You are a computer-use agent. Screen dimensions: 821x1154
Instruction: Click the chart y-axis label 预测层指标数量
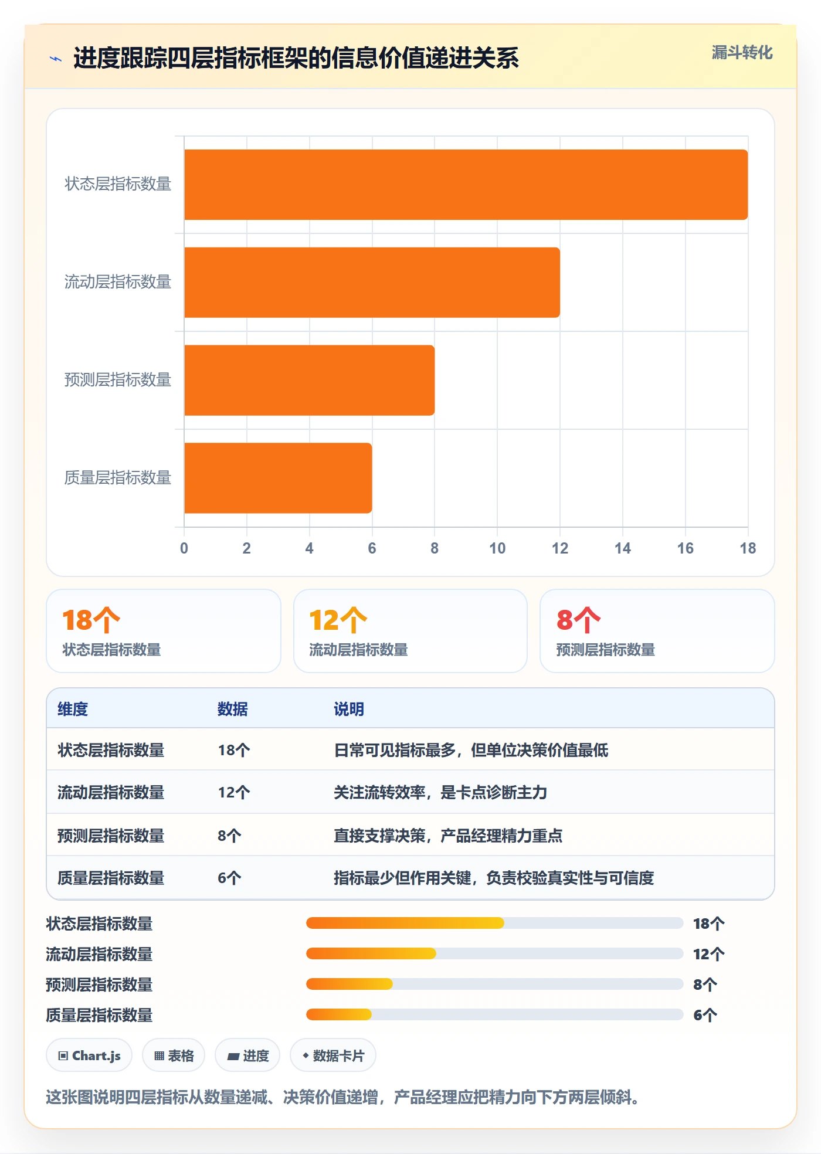click(x=118, y=380)
